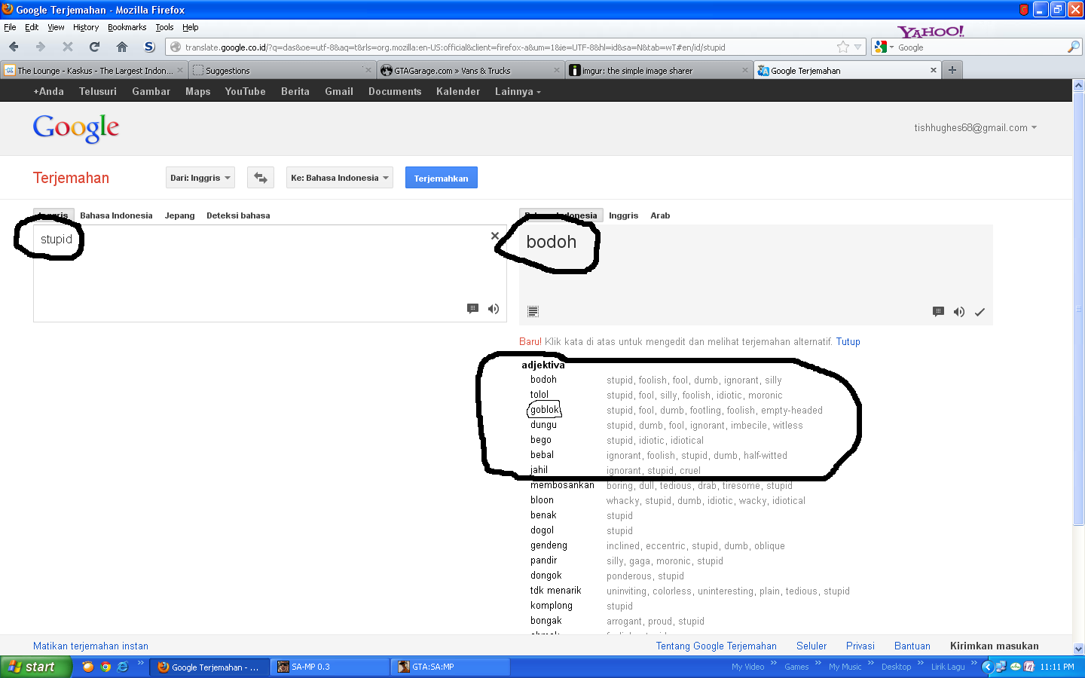Image resolution: width=1085 pixels, height=678 pixels.
Task: Listen to the translation bodoh
Action: (x=959, y=312)
